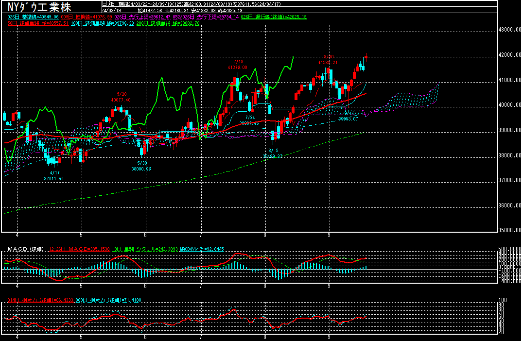Click the 38000.00 price axis label

tap(510, 155)
